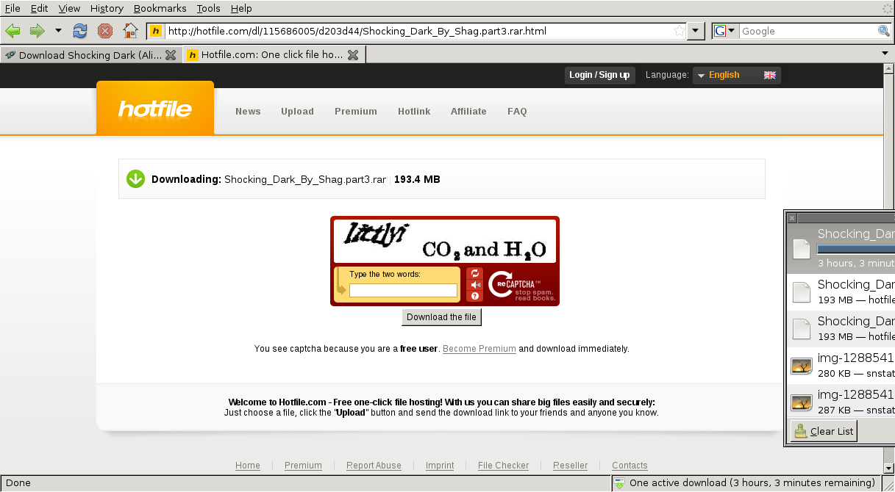Viewport: 895px width, 492px height.
Task: Run search with the magnifier icon
Action: pyautogui.click(x=884, y=32)
